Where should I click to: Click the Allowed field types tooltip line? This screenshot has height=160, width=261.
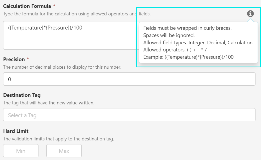198,43
